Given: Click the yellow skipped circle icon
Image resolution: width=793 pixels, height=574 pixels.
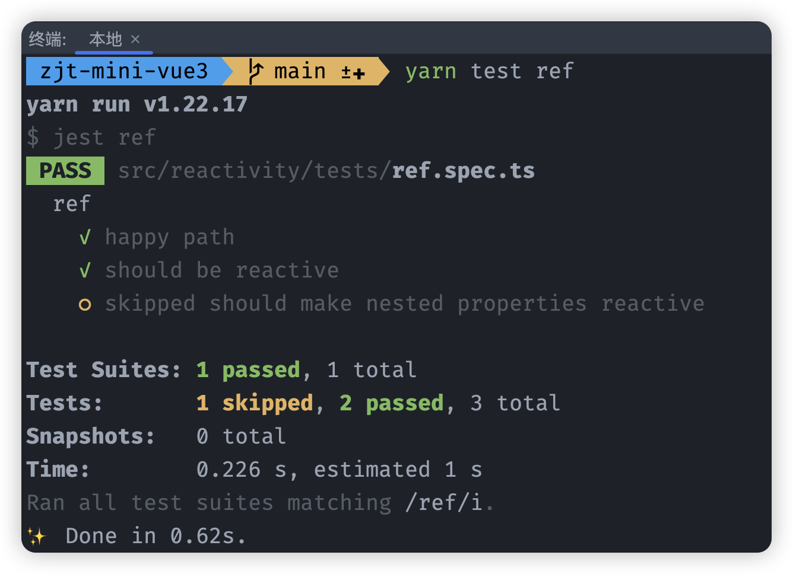Looking at the screenshot, I should point(85,305).
